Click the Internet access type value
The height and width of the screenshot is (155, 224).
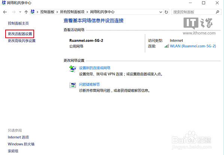(176, 40)
